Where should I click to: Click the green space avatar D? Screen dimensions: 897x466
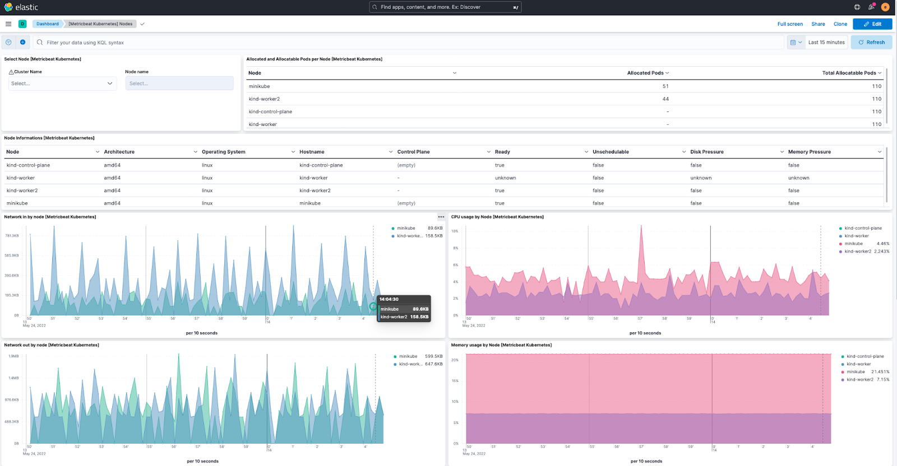[x=22, y=24]
